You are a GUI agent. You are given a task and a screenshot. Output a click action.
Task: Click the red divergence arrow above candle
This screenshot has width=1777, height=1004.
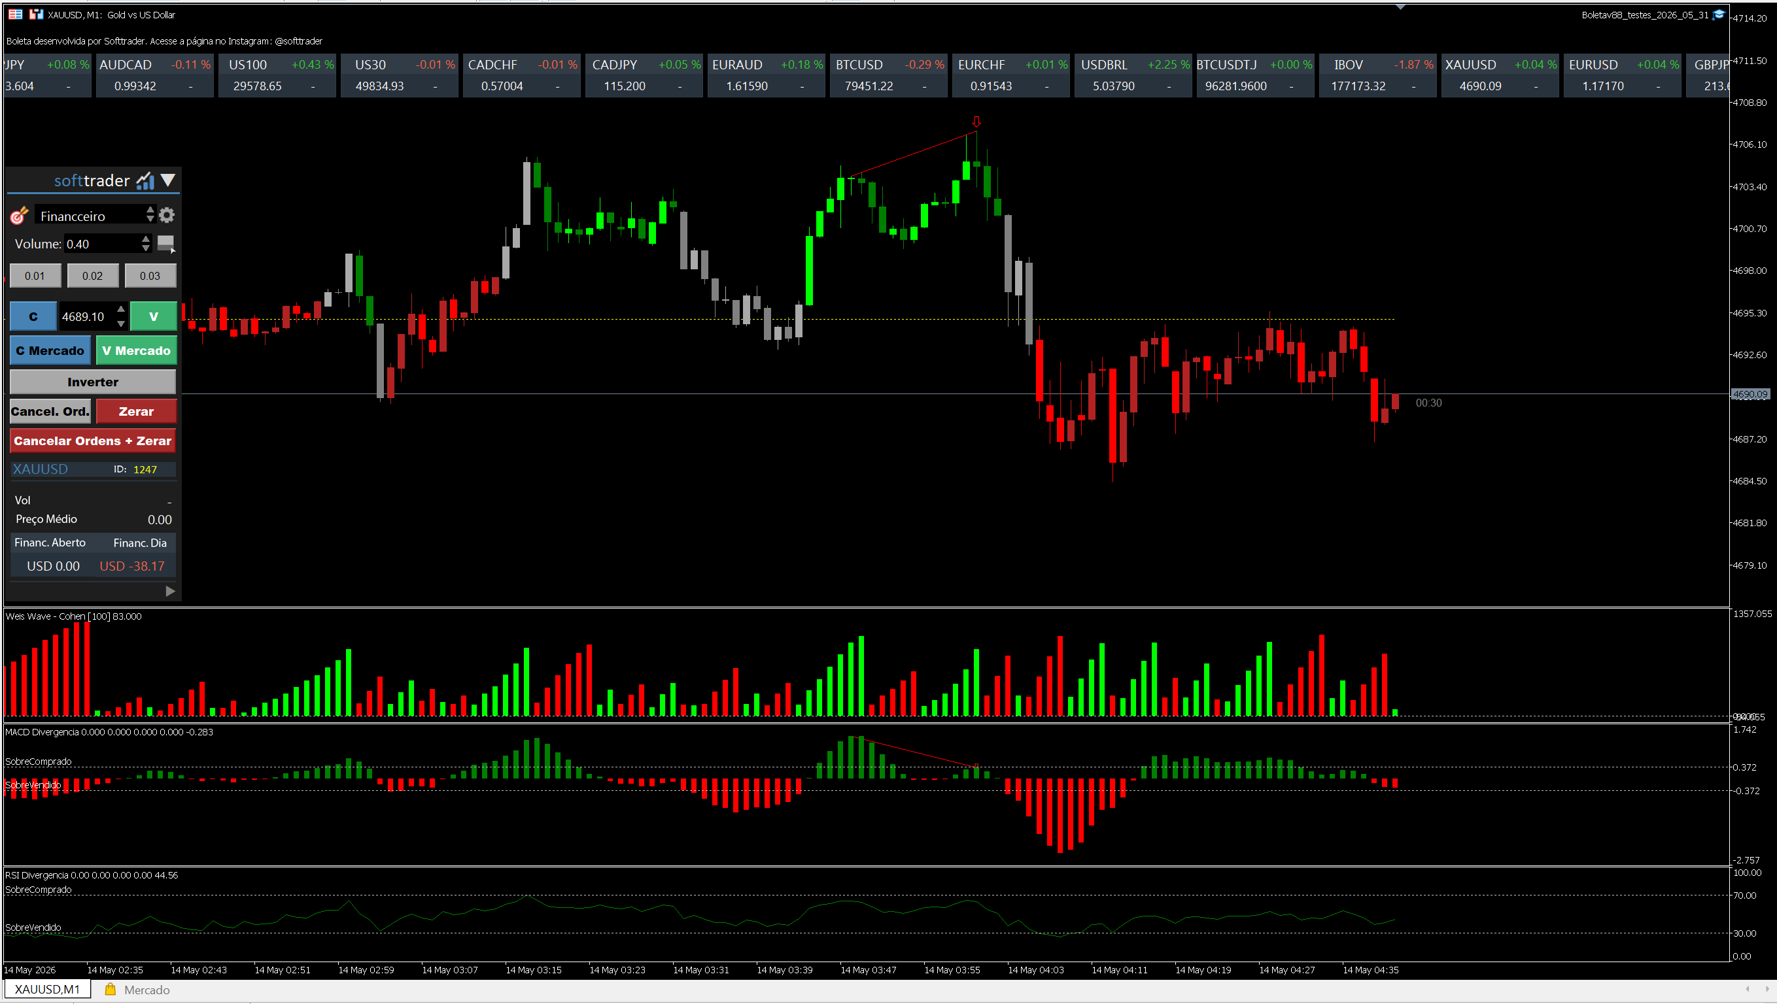976,122
